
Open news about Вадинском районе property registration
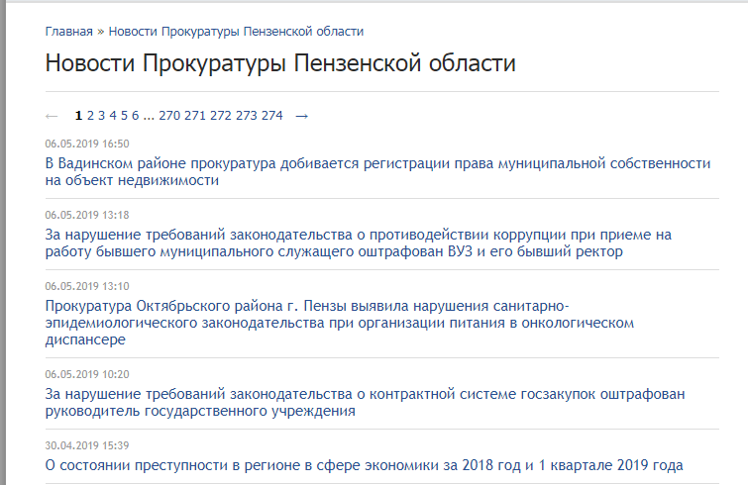click(377, 172)
